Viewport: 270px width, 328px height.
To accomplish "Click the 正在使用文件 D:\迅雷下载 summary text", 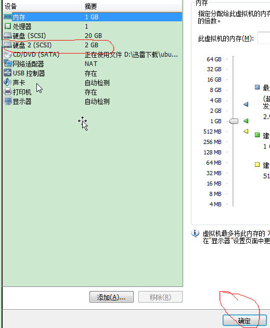I will (x=131, y=55).
